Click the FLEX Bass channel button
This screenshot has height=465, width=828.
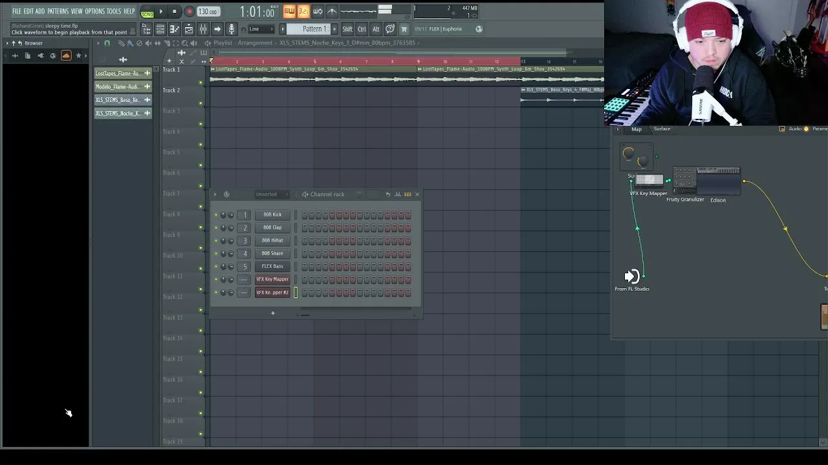(272, 267)
